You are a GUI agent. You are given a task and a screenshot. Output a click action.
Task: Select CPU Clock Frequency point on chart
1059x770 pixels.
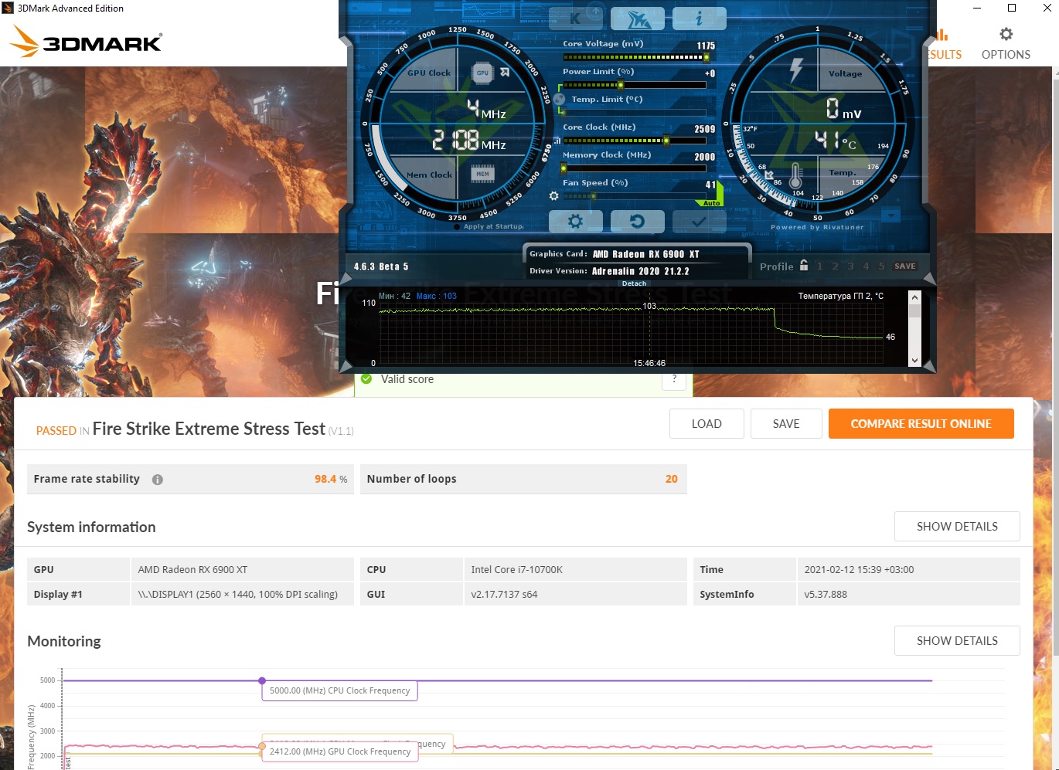tap(262, 680)
